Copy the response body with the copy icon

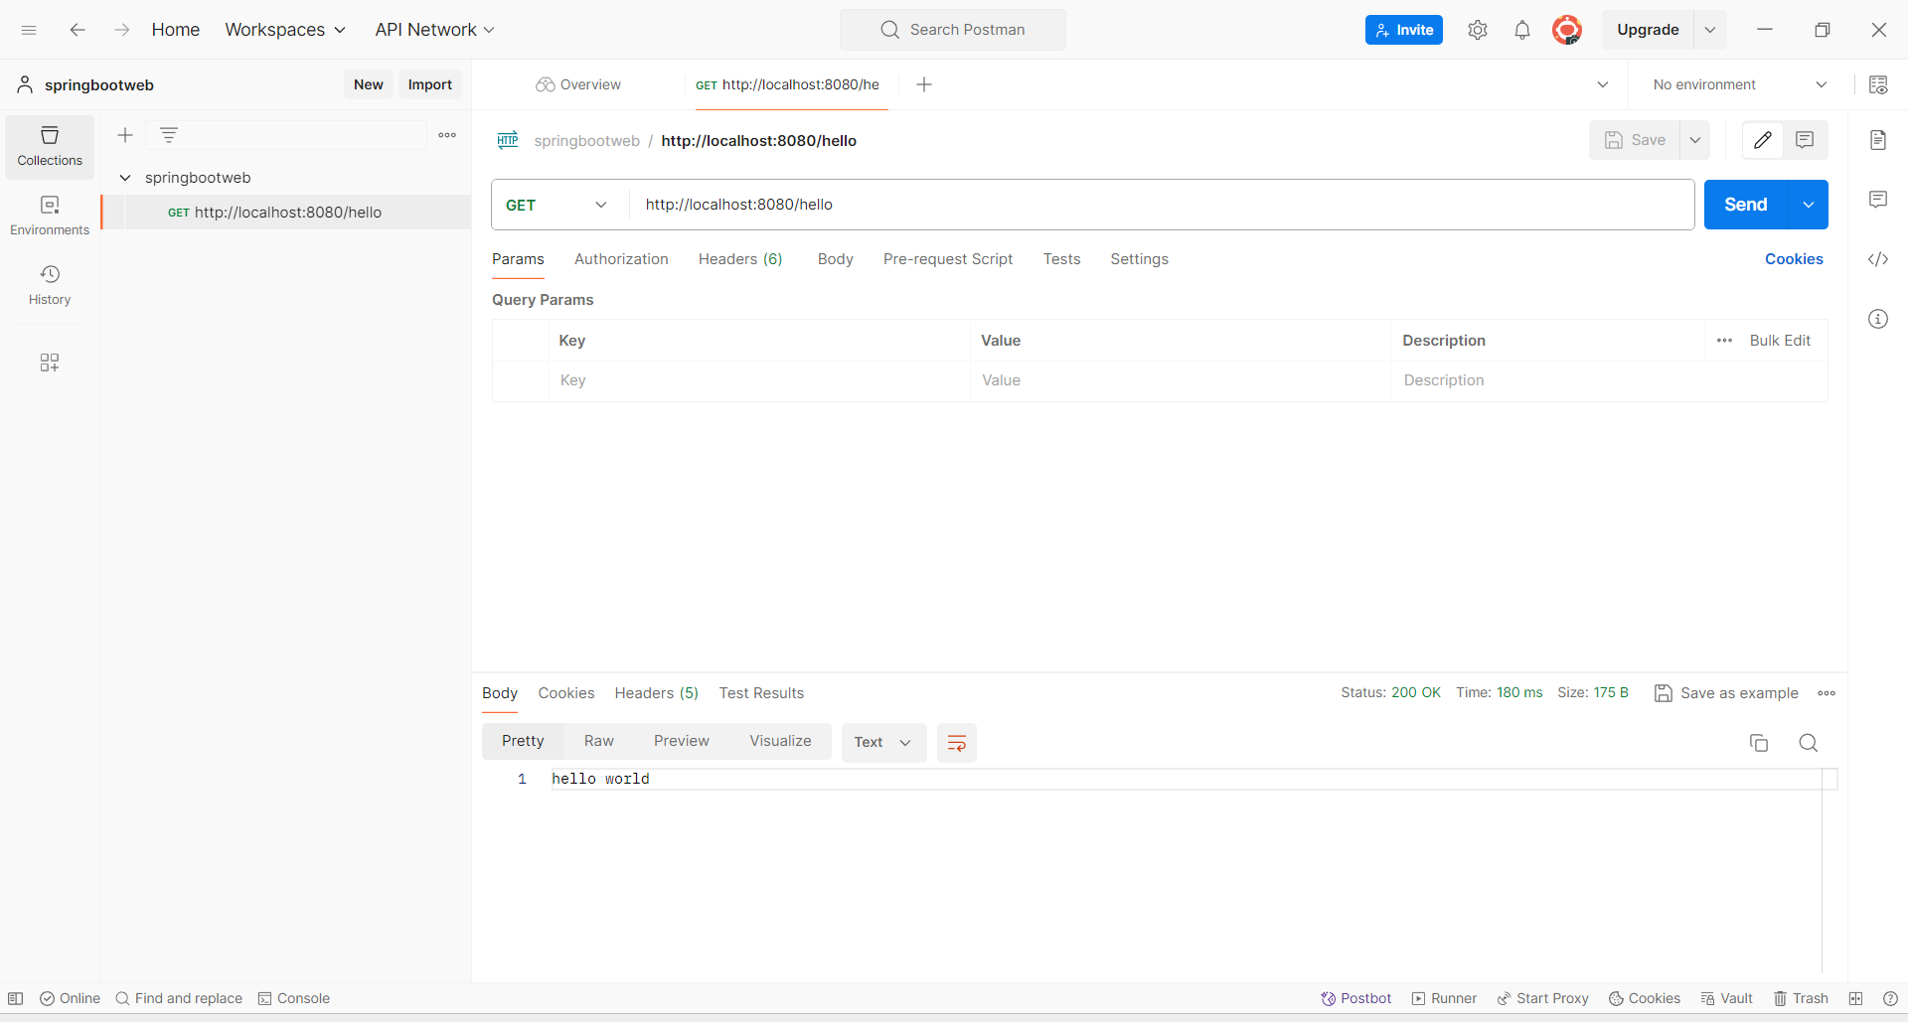pyautogui.click(x=1759, y=743)
